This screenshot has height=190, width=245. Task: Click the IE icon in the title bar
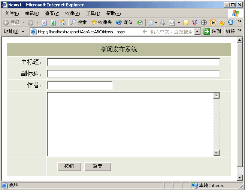pos(4,5)
